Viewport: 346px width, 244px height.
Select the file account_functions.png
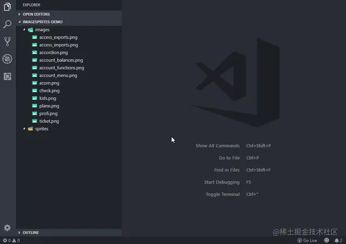[x=62, y=68]
